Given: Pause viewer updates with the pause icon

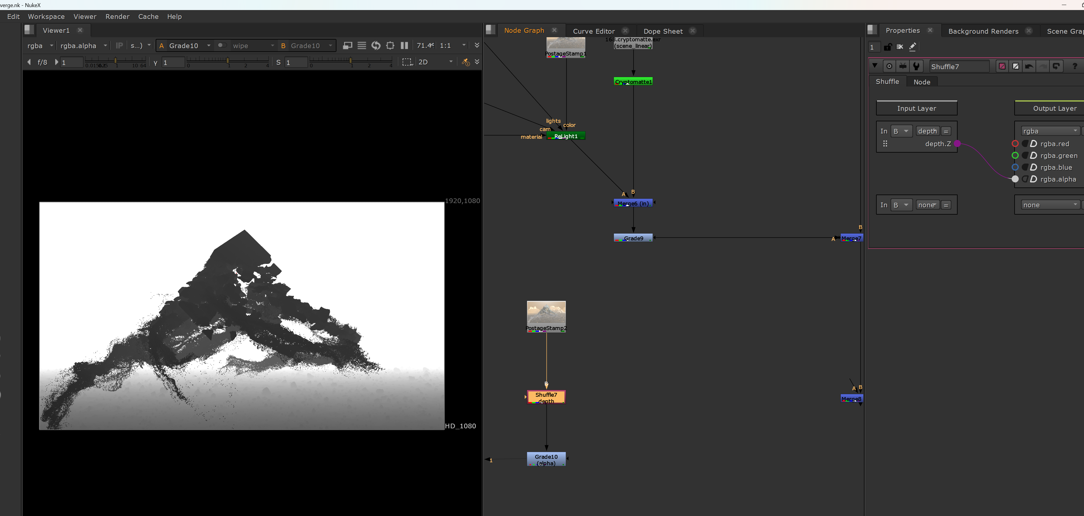Looking at the screenshot, I should (404, 45).
